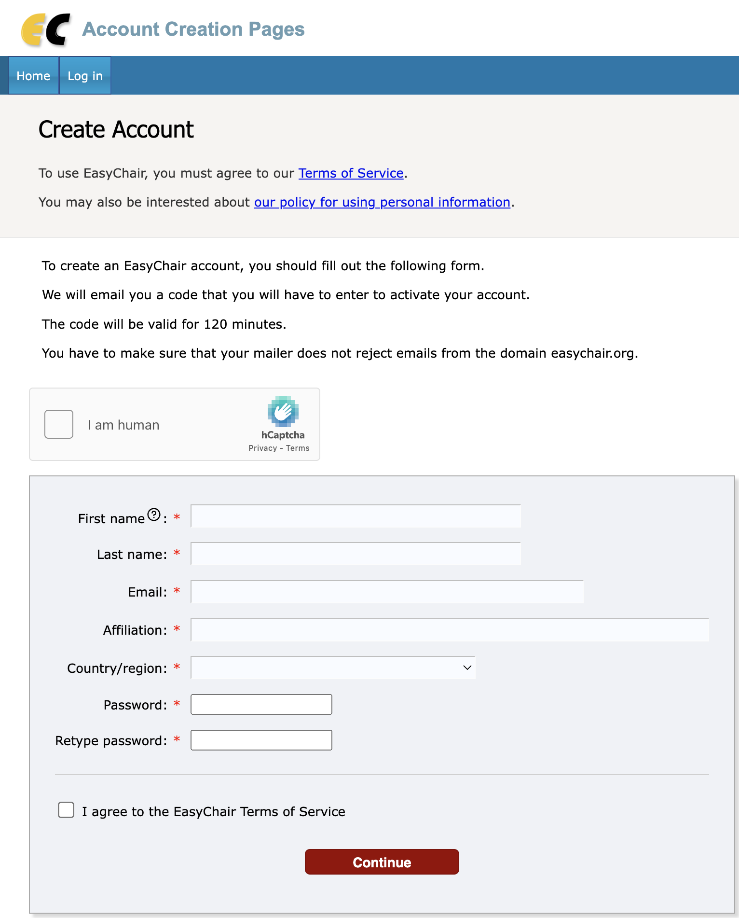Click the Retype password input box
Image resolution: width=739 pixels, height=918 pixels.
pos(261,740)
